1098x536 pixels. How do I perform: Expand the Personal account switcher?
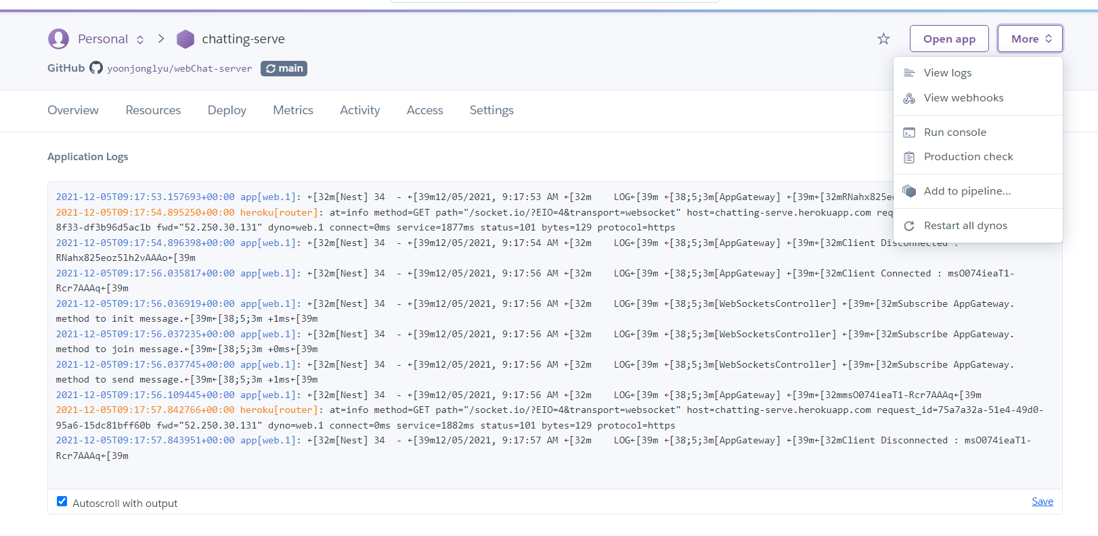point(140,39)
